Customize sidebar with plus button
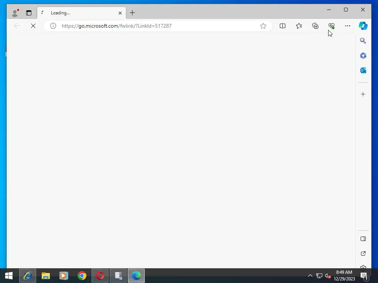This screenshot has height=283, width=378. (363, 94)
